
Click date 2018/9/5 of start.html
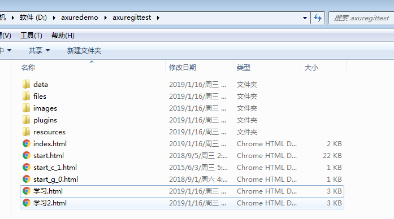pyautogui.click(x=198, y=156)
